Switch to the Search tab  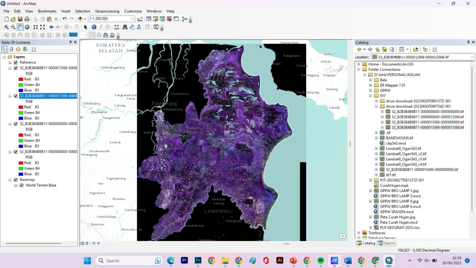point(386,243)
